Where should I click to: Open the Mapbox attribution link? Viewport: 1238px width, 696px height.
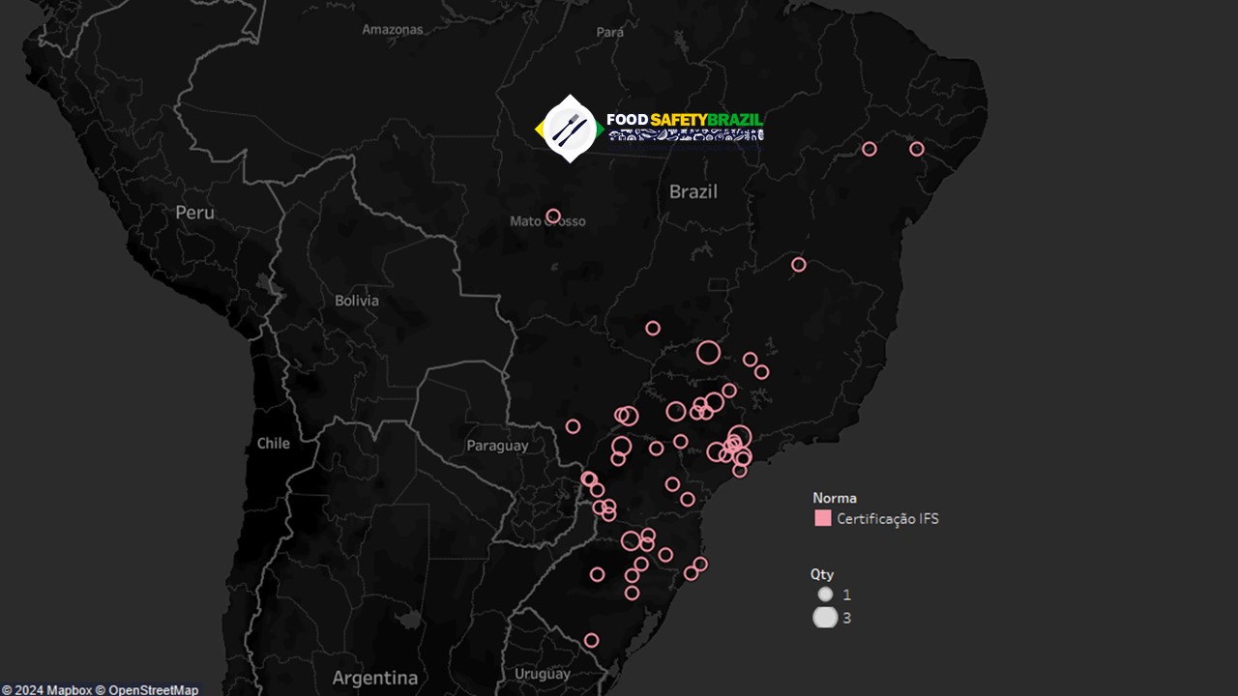coord(46,690)
